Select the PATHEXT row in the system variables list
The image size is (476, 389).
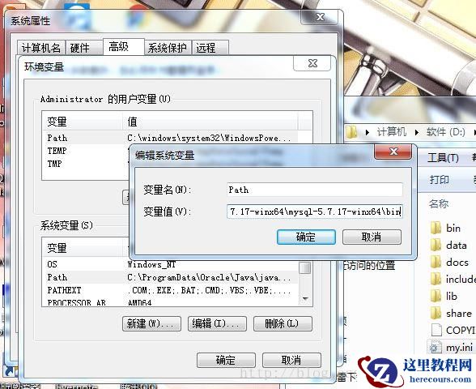pos(170,290)
